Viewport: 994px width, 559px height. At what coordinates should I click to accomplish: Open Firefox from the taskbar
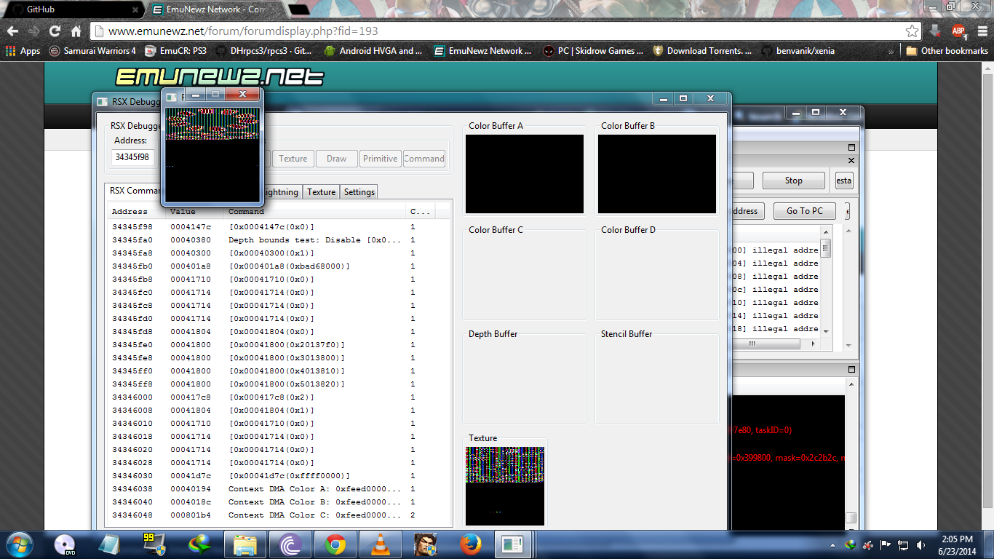[x=471, y=544]
